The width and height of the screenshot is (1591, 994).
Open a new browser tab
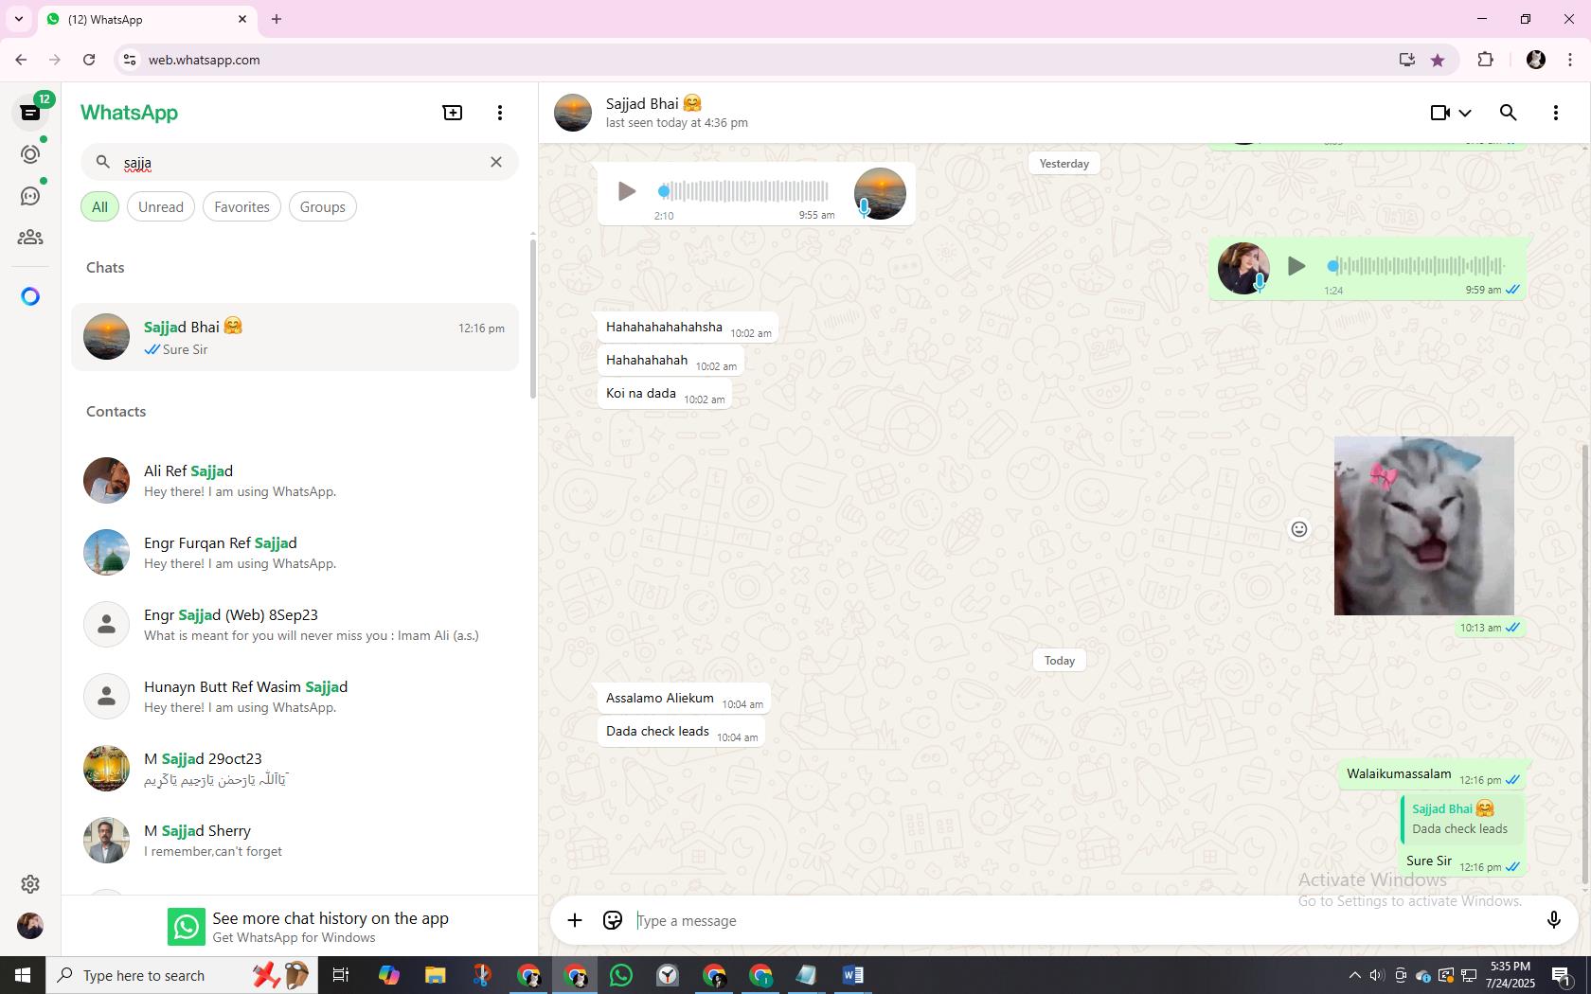coord(277,19)
